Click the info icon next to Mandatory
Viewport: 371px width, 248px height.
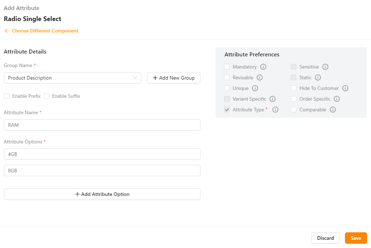(x=263, y=67)
